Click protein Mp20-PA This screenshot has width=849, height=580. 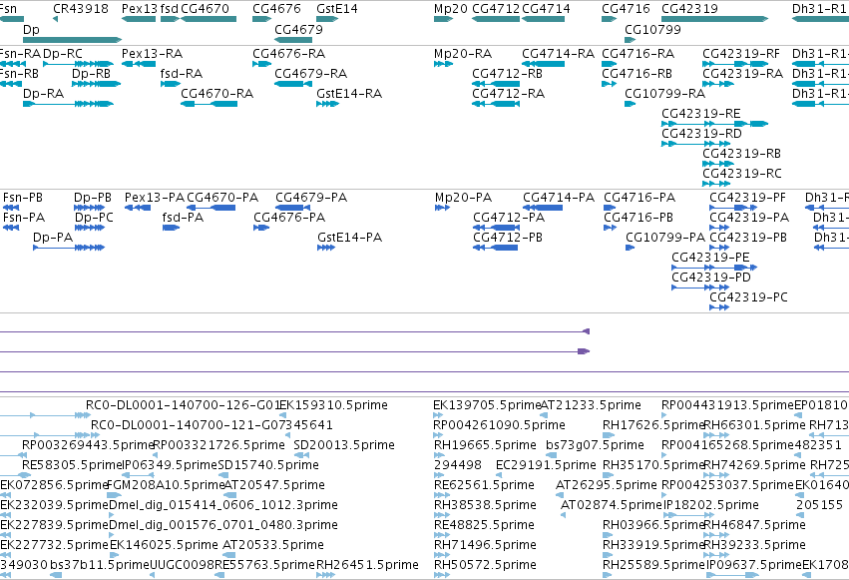(464, 198)
